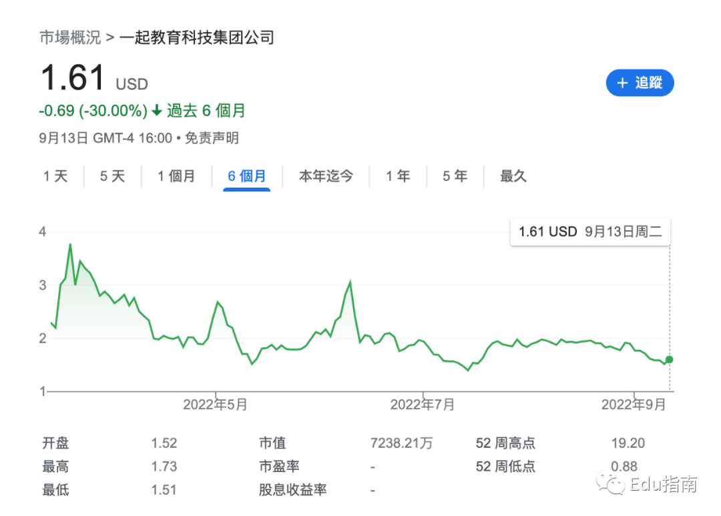Click the -0.69 (-30.00%) change text
721x516 pixels.
click(x=93, y=111)
